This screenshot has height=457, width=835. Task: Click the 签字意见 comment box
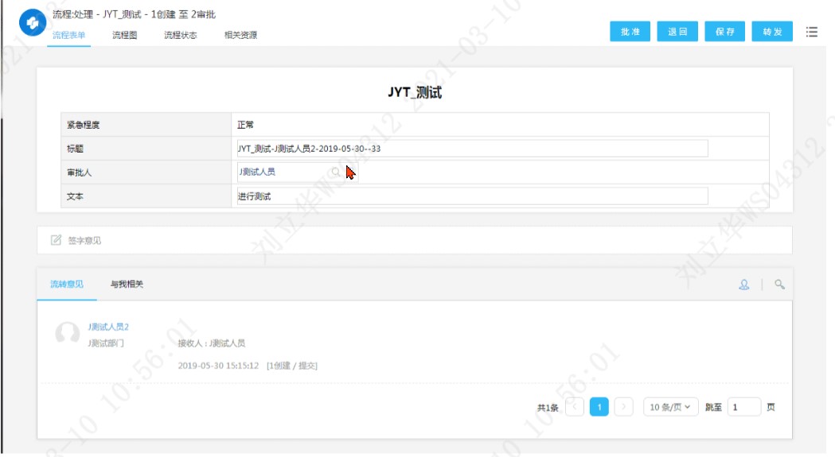[x=414, y=240]
